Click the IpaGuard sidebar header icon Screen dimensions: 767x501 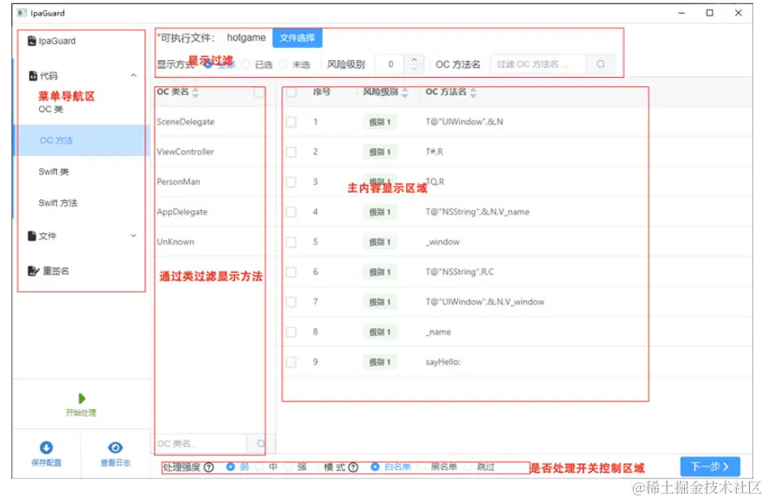point(32,41)
